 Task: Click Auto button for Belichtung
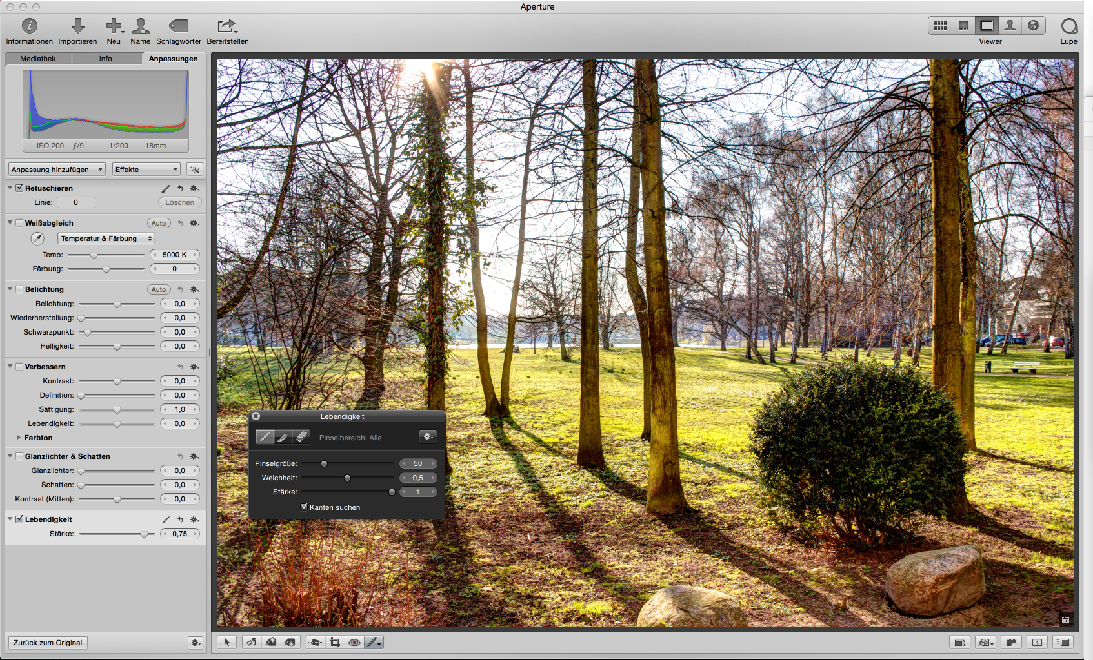point(159,289)
